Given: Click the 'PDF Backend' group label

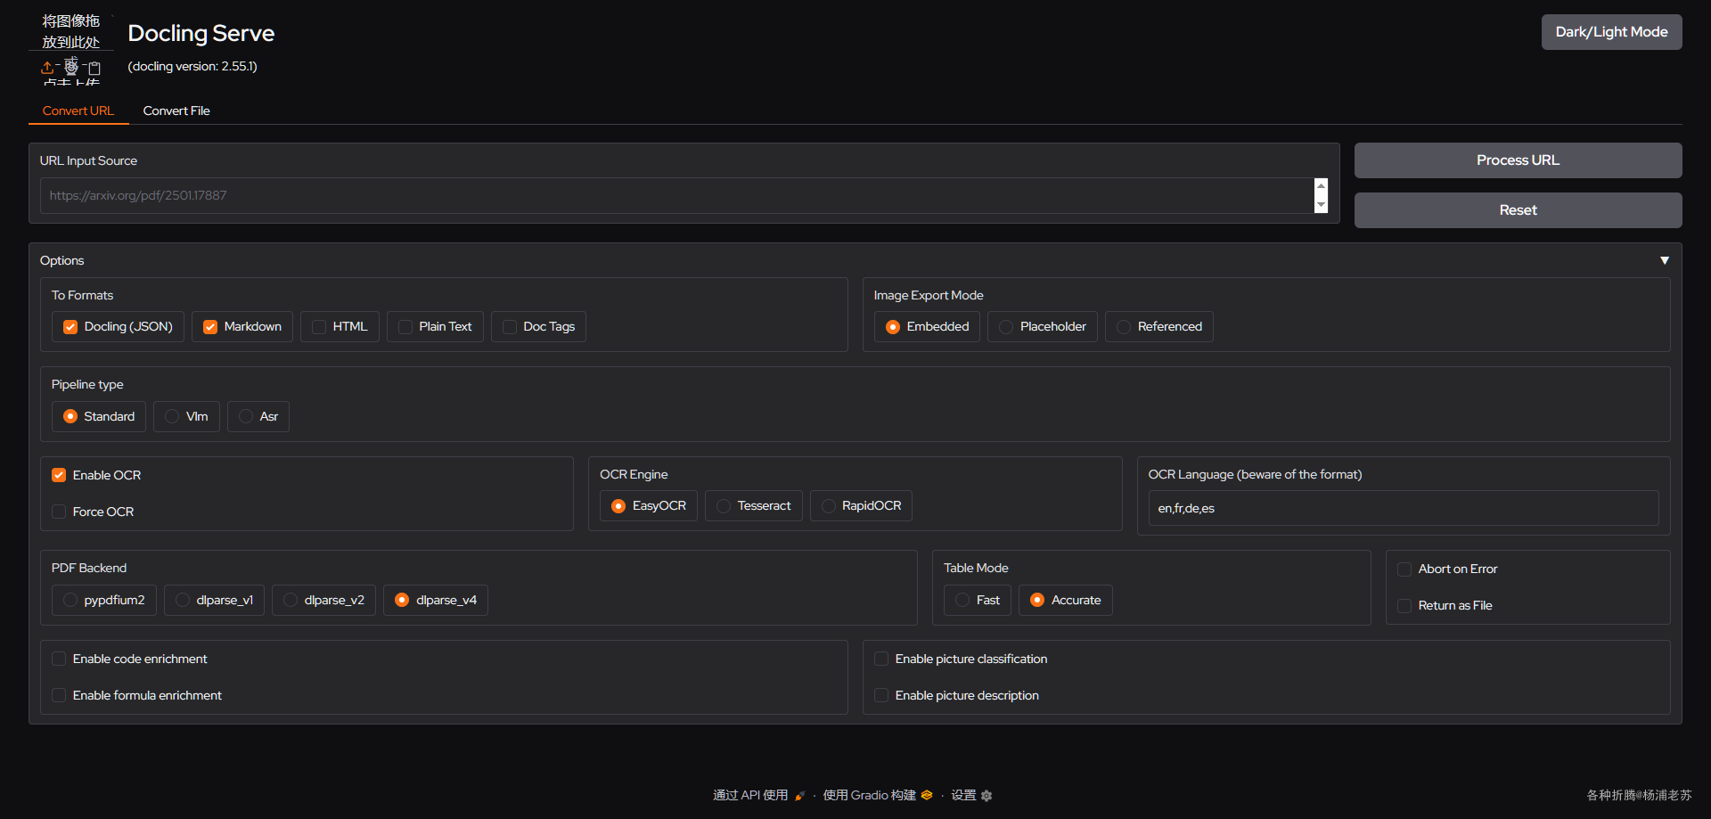Looking at the screenshot, I should pyautogui.click(x=89, y=569).
